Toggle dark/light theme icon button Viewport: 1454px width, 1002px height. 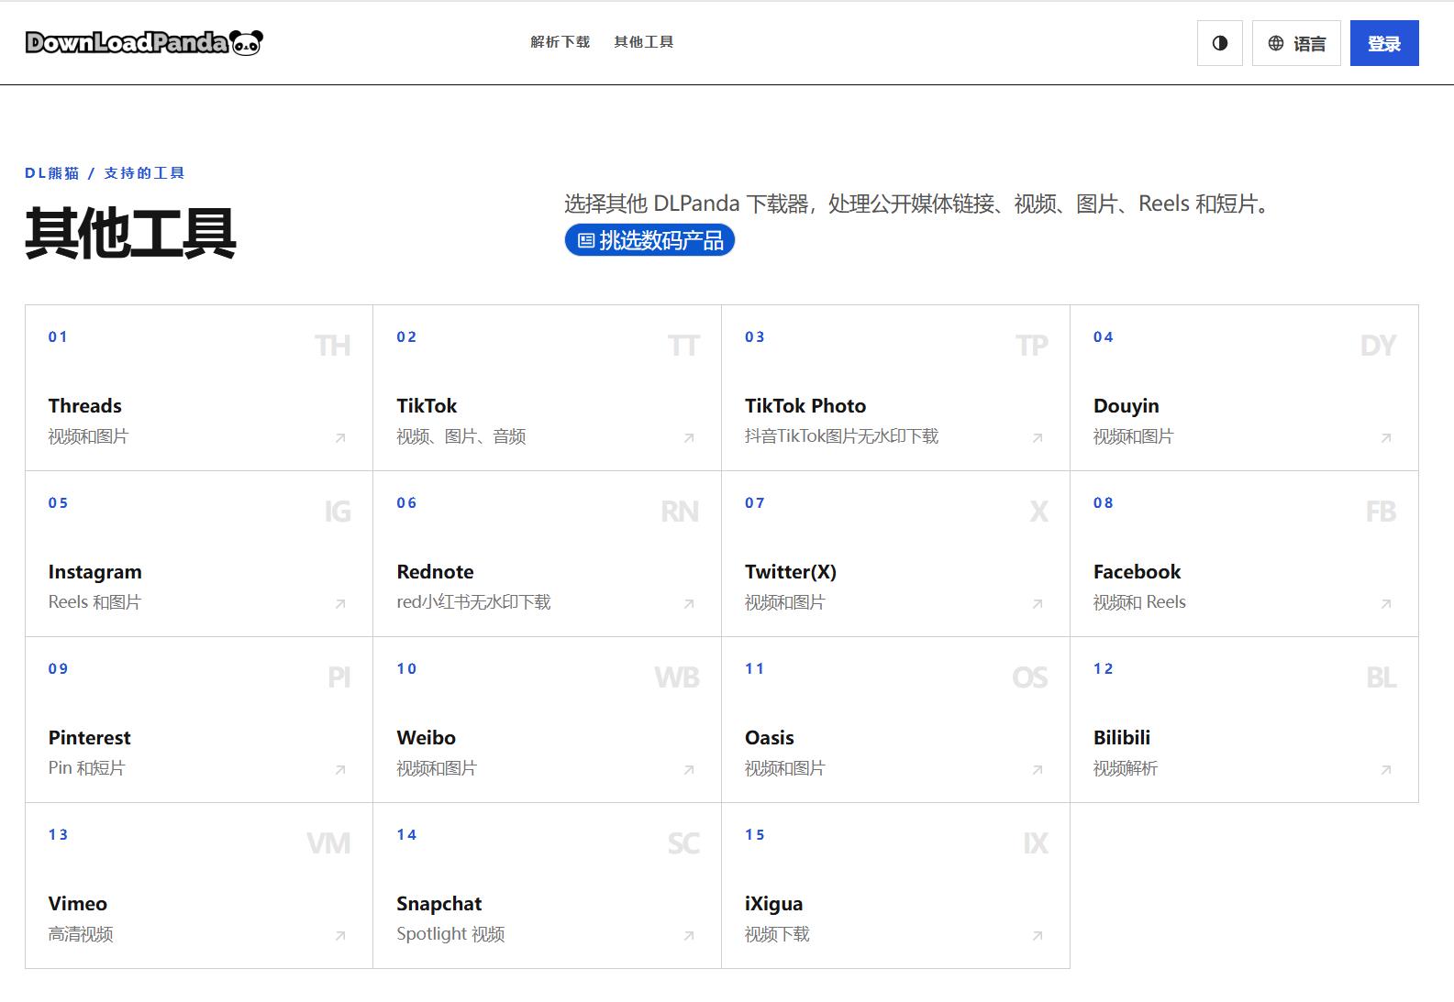tap(1220, 43)
